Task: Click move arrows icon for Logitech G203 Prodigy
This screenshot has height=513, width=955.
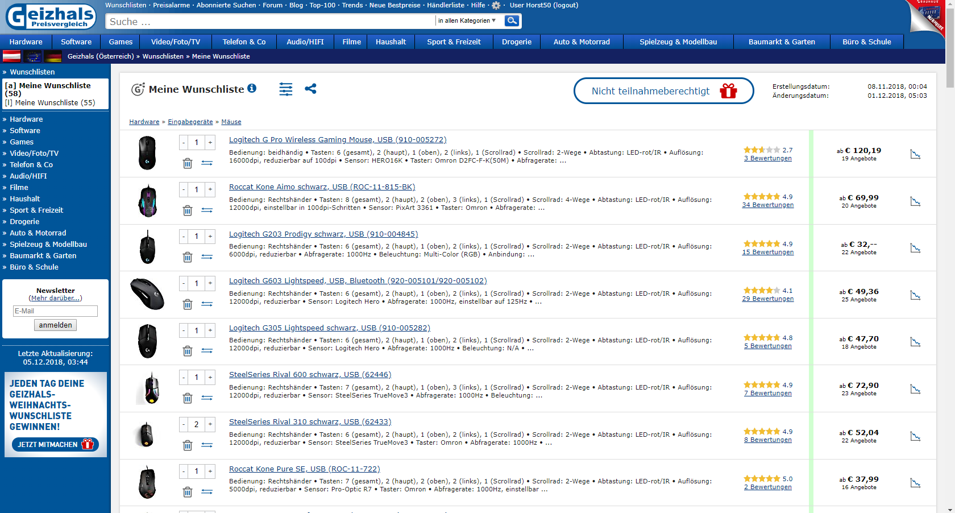Action: [x=207, y=257]
